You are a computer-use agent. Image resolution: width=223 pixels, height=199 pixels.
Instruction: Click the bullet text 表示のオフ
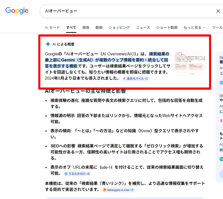(x=61, y=167)
